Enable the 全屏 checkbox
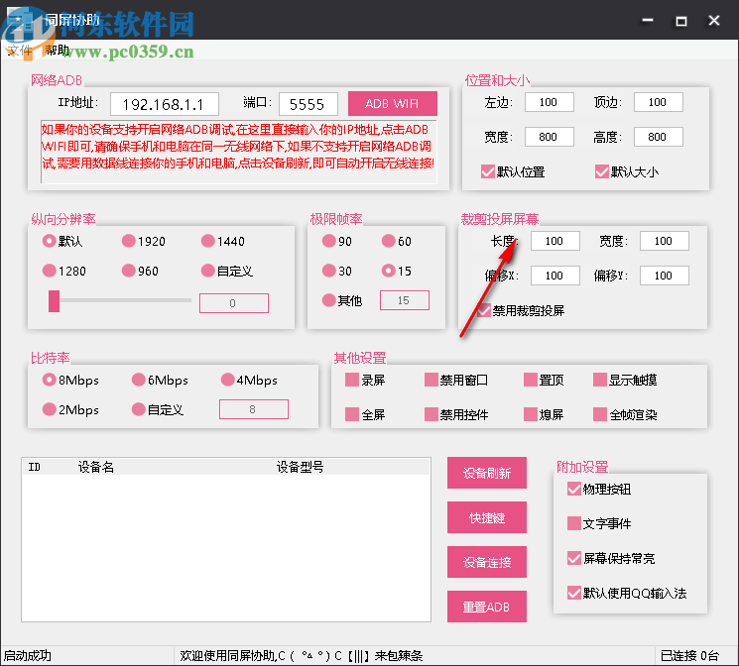Image resolution: width=739 pixels, height=666 pixels. tap(351, 414)
